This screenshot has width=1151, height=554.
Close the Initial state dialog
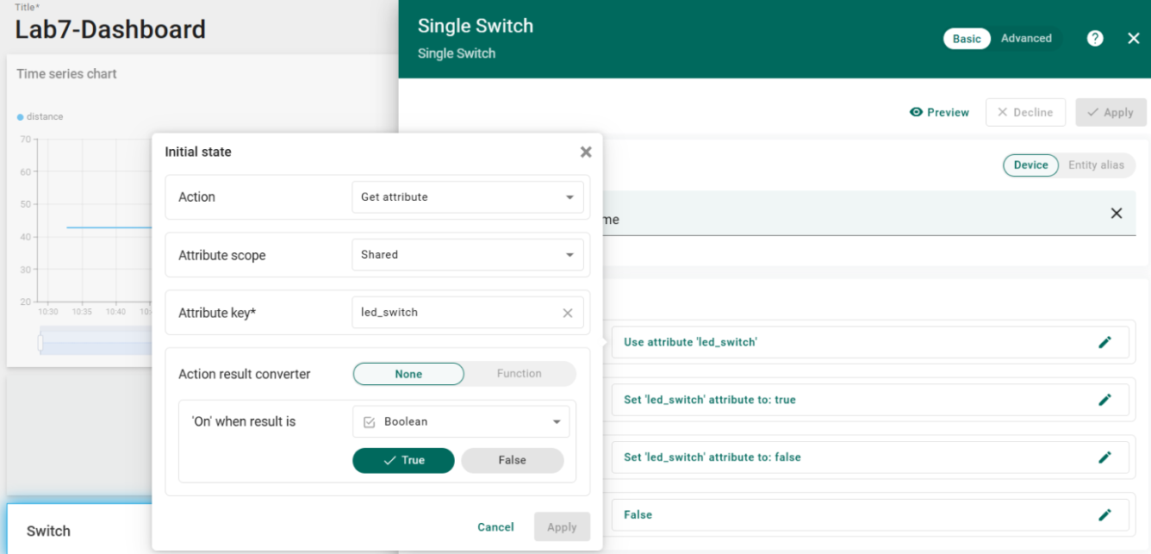coord(586,153)
